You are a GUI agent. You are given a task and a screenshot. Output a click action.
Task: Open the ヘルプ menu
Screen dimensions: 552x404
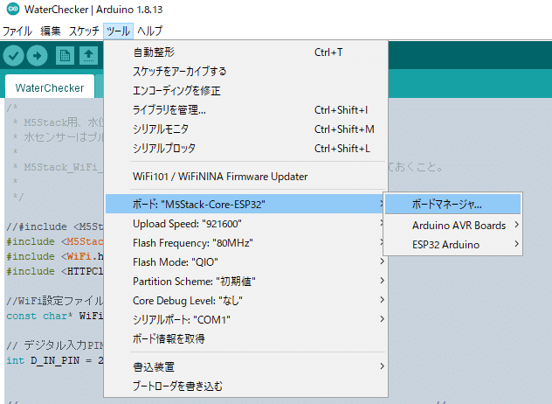150,31
